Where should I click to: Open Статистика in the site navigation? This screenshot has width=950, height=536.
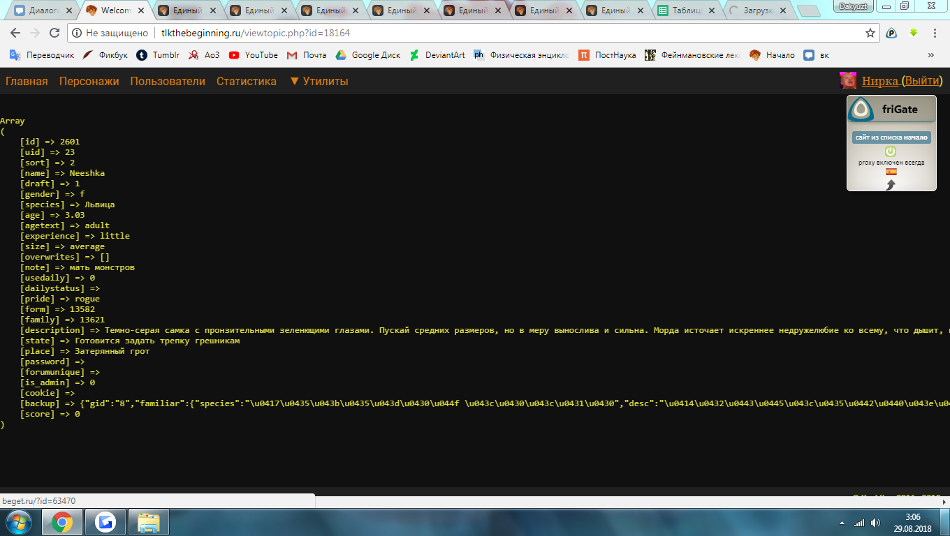[x=247, y=81]
